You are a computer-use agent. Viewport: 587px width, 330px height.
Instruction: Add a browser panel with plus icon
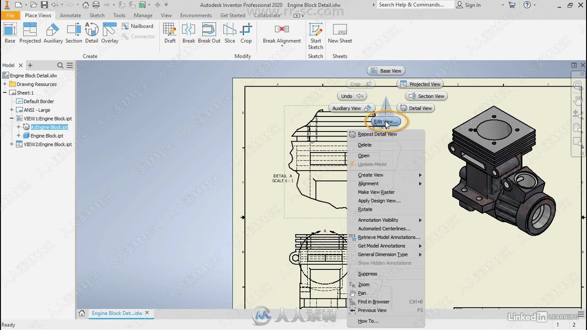(x=30, y=66)
